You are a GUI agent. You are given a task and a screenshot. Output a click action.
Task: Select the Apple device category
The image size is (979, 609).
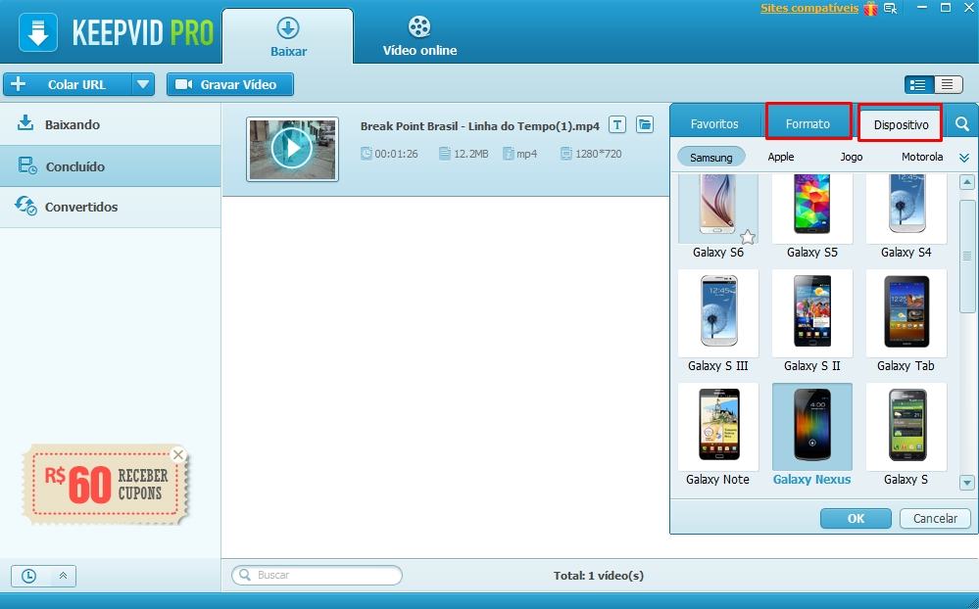pos(780,157)
